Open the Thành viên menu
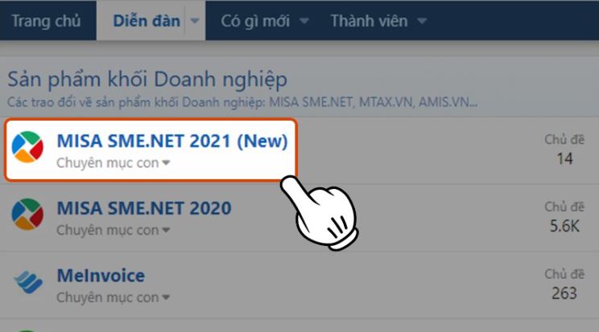Image resolution: width=599 pixels, height=332 pixels. click(x=369, y=21)
